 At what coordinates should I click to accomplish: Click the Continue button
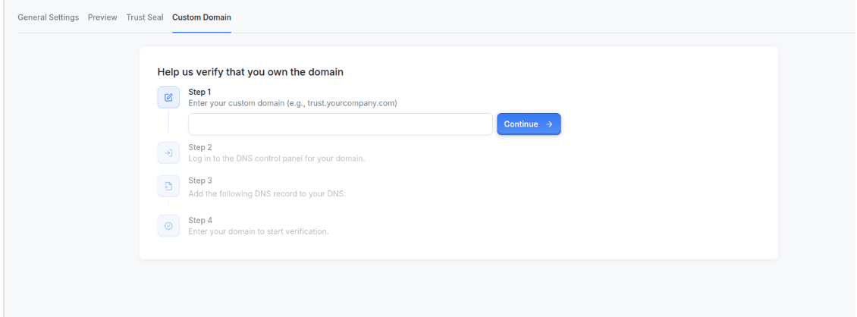529,124
